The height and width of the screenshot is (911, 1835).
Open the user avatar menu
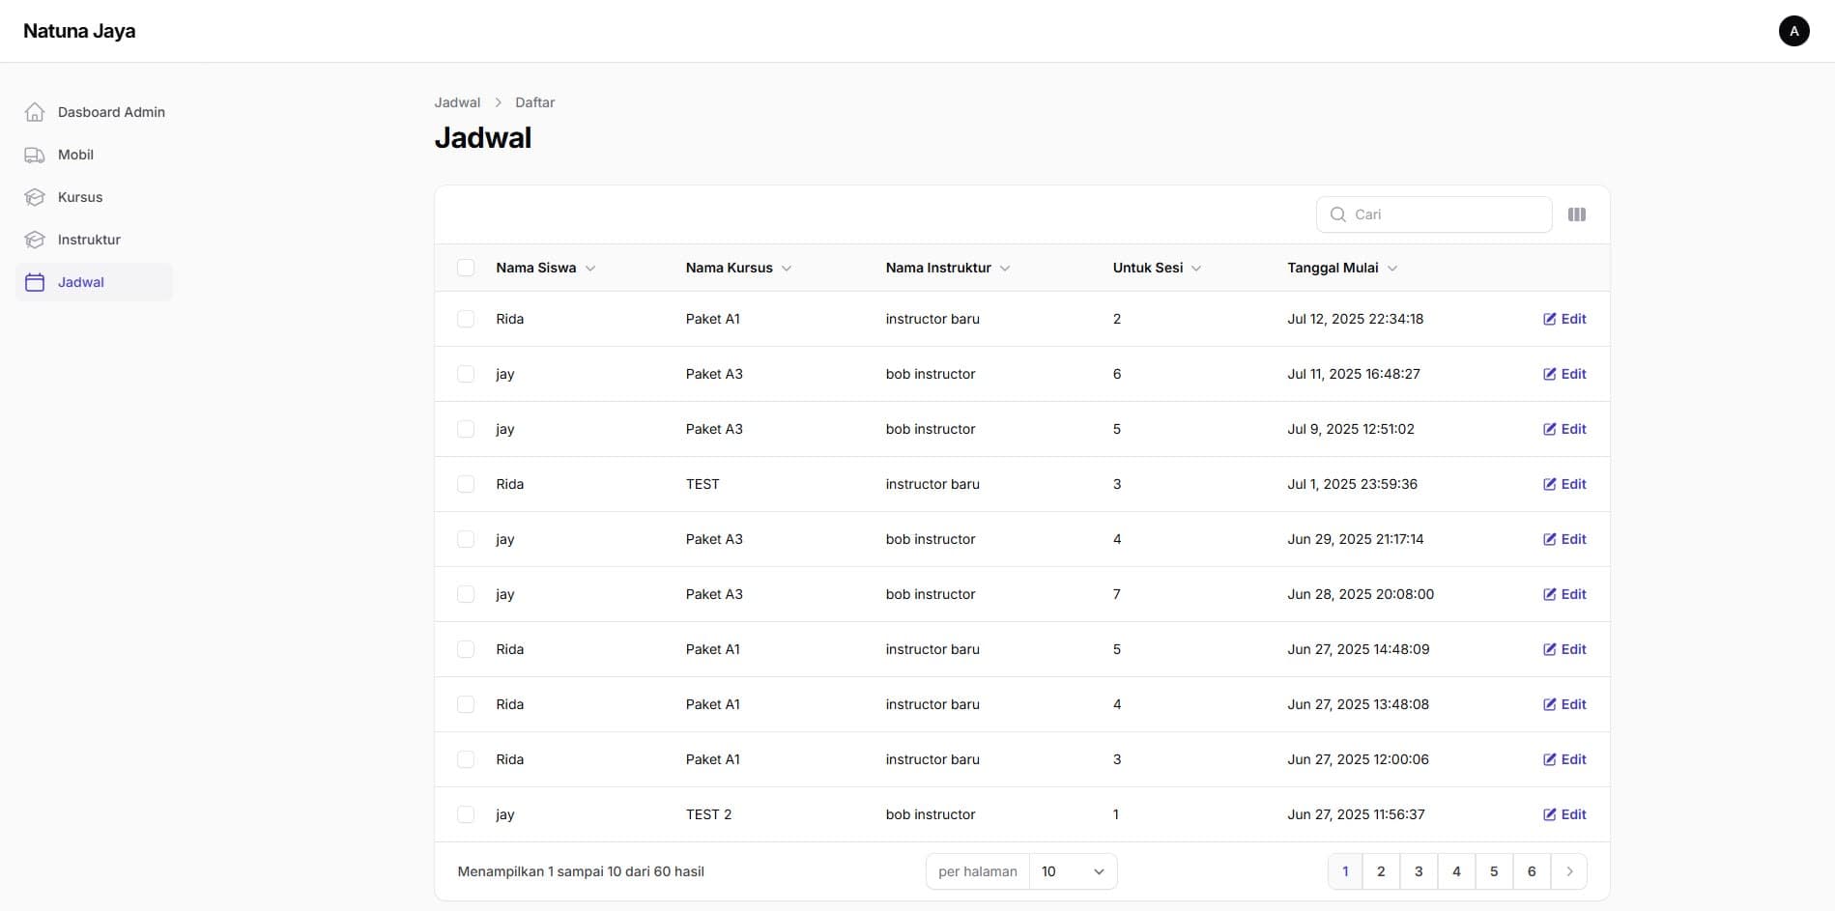1793,31
